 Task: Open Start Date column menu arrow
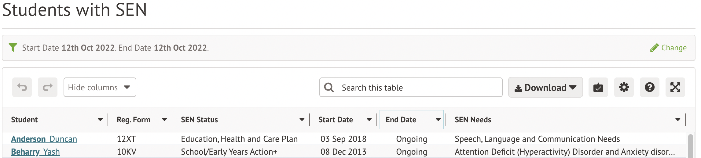369,120
